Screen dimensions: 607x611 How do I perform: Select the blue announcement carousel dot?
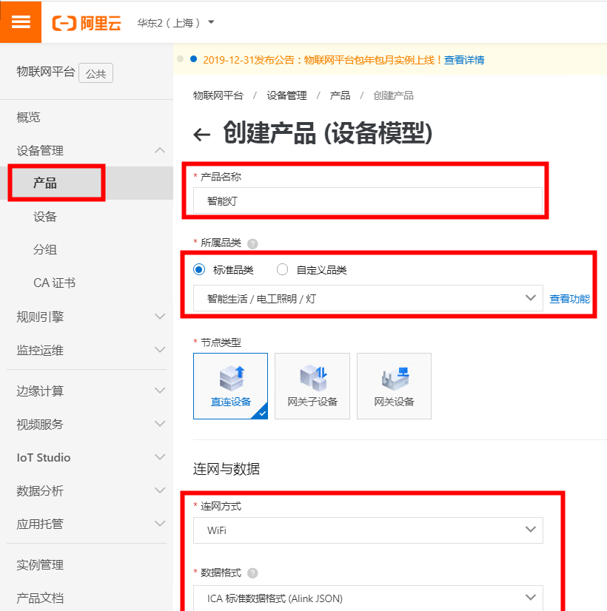(193, 59)
